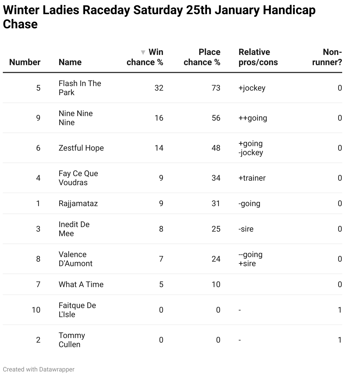Image resolution: width=345 pixels, height=376 pixels.
Task: Click the Relative pros/cons column header
Action: pos(258,57)
